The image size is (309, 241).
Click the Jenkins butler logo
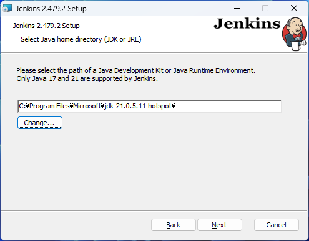[x=294, y=34]
